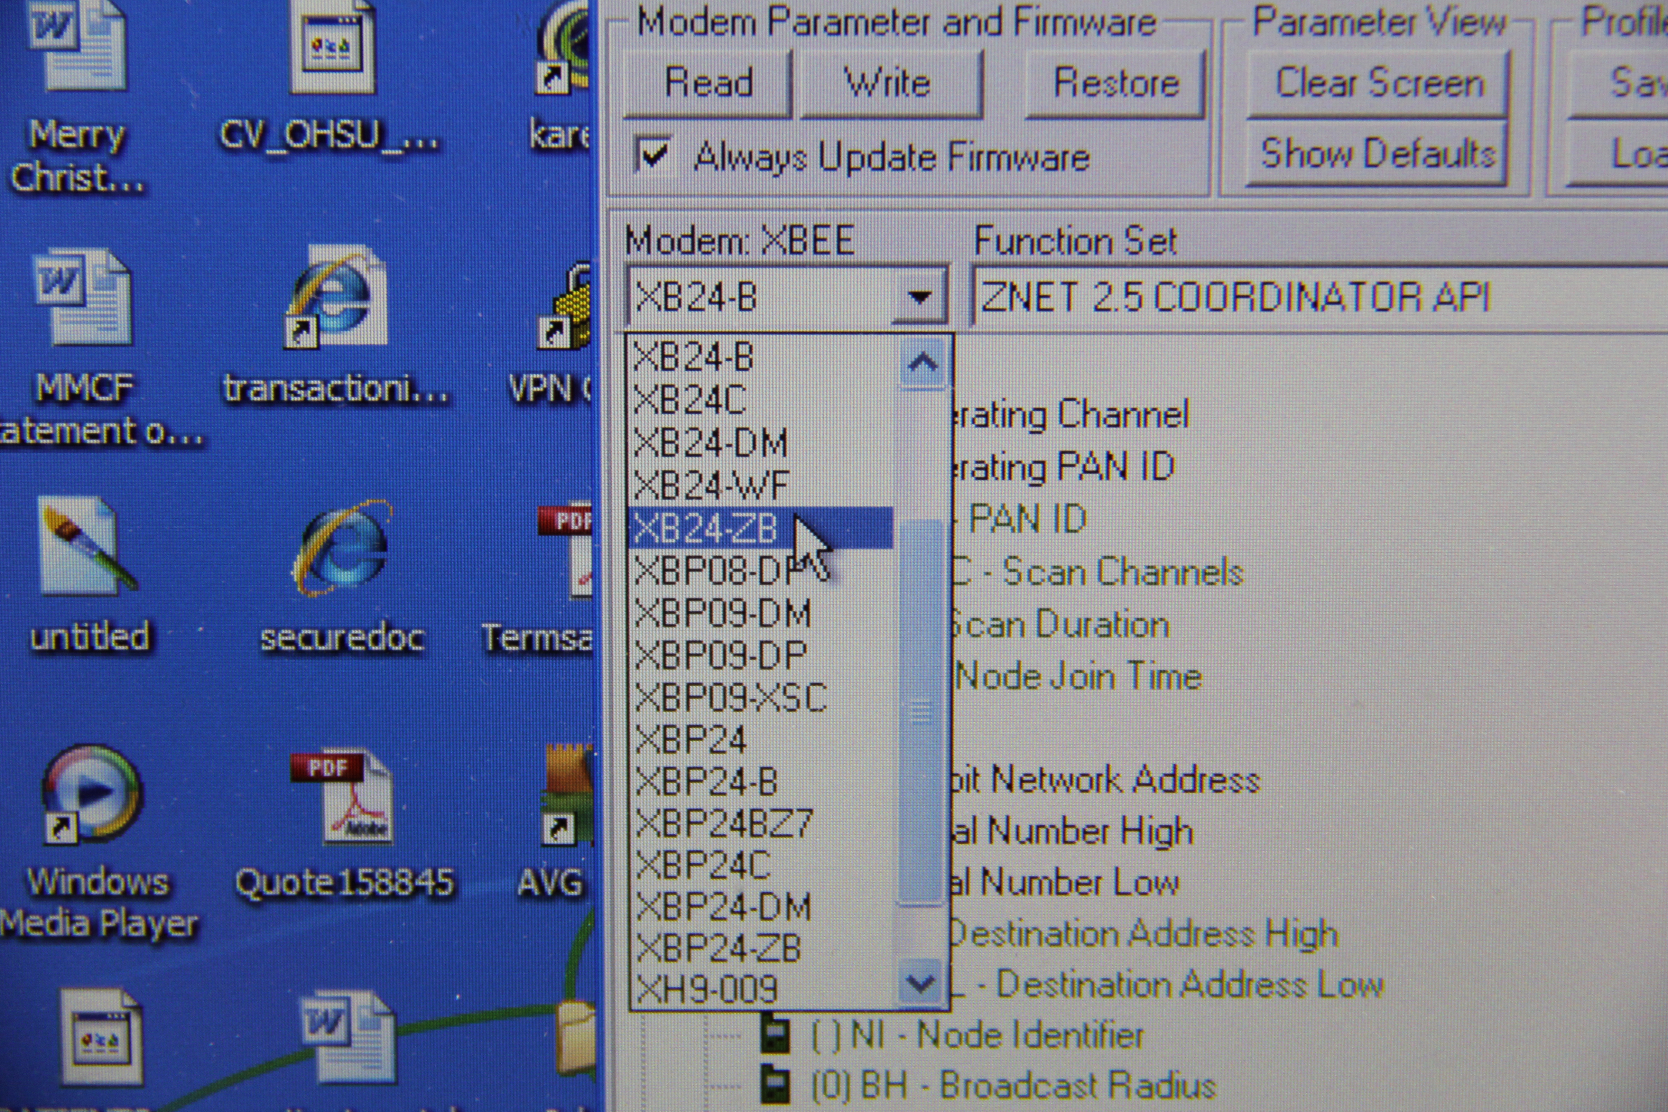Choose XBP24-ZB in the modem list
This screenshot has width=1668, height=1112.
point(762,948)
